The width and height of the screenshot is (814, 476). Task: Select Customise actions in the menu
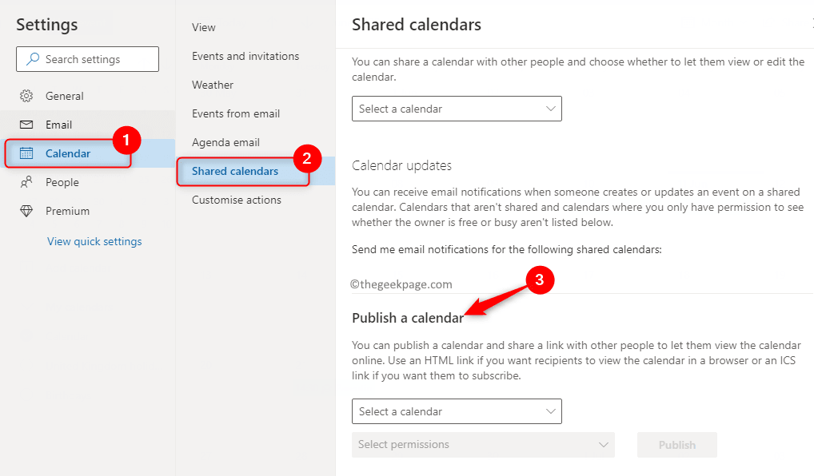click(236, 200)
